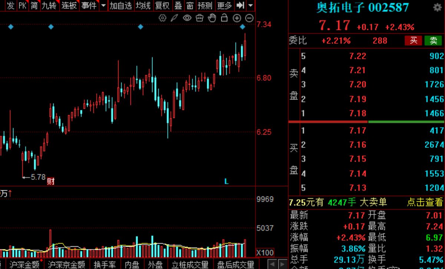Click the red 买 buy button
Viewport: 445px width, 269px height.
coord(413,41)
